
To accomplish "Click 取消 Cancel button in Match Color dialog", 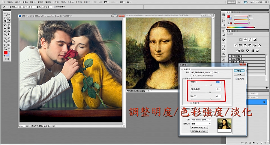I will (239, 75).
